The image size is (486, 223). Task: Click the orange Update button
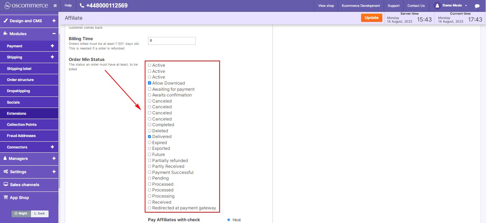pyautogui.click(x=372, y=18)
